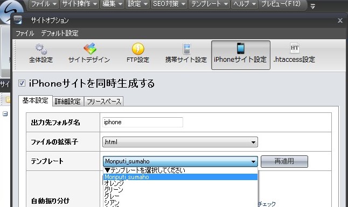
Task: Open the テンプレート menu in main toolbar
Action: [x=209, y=4]
